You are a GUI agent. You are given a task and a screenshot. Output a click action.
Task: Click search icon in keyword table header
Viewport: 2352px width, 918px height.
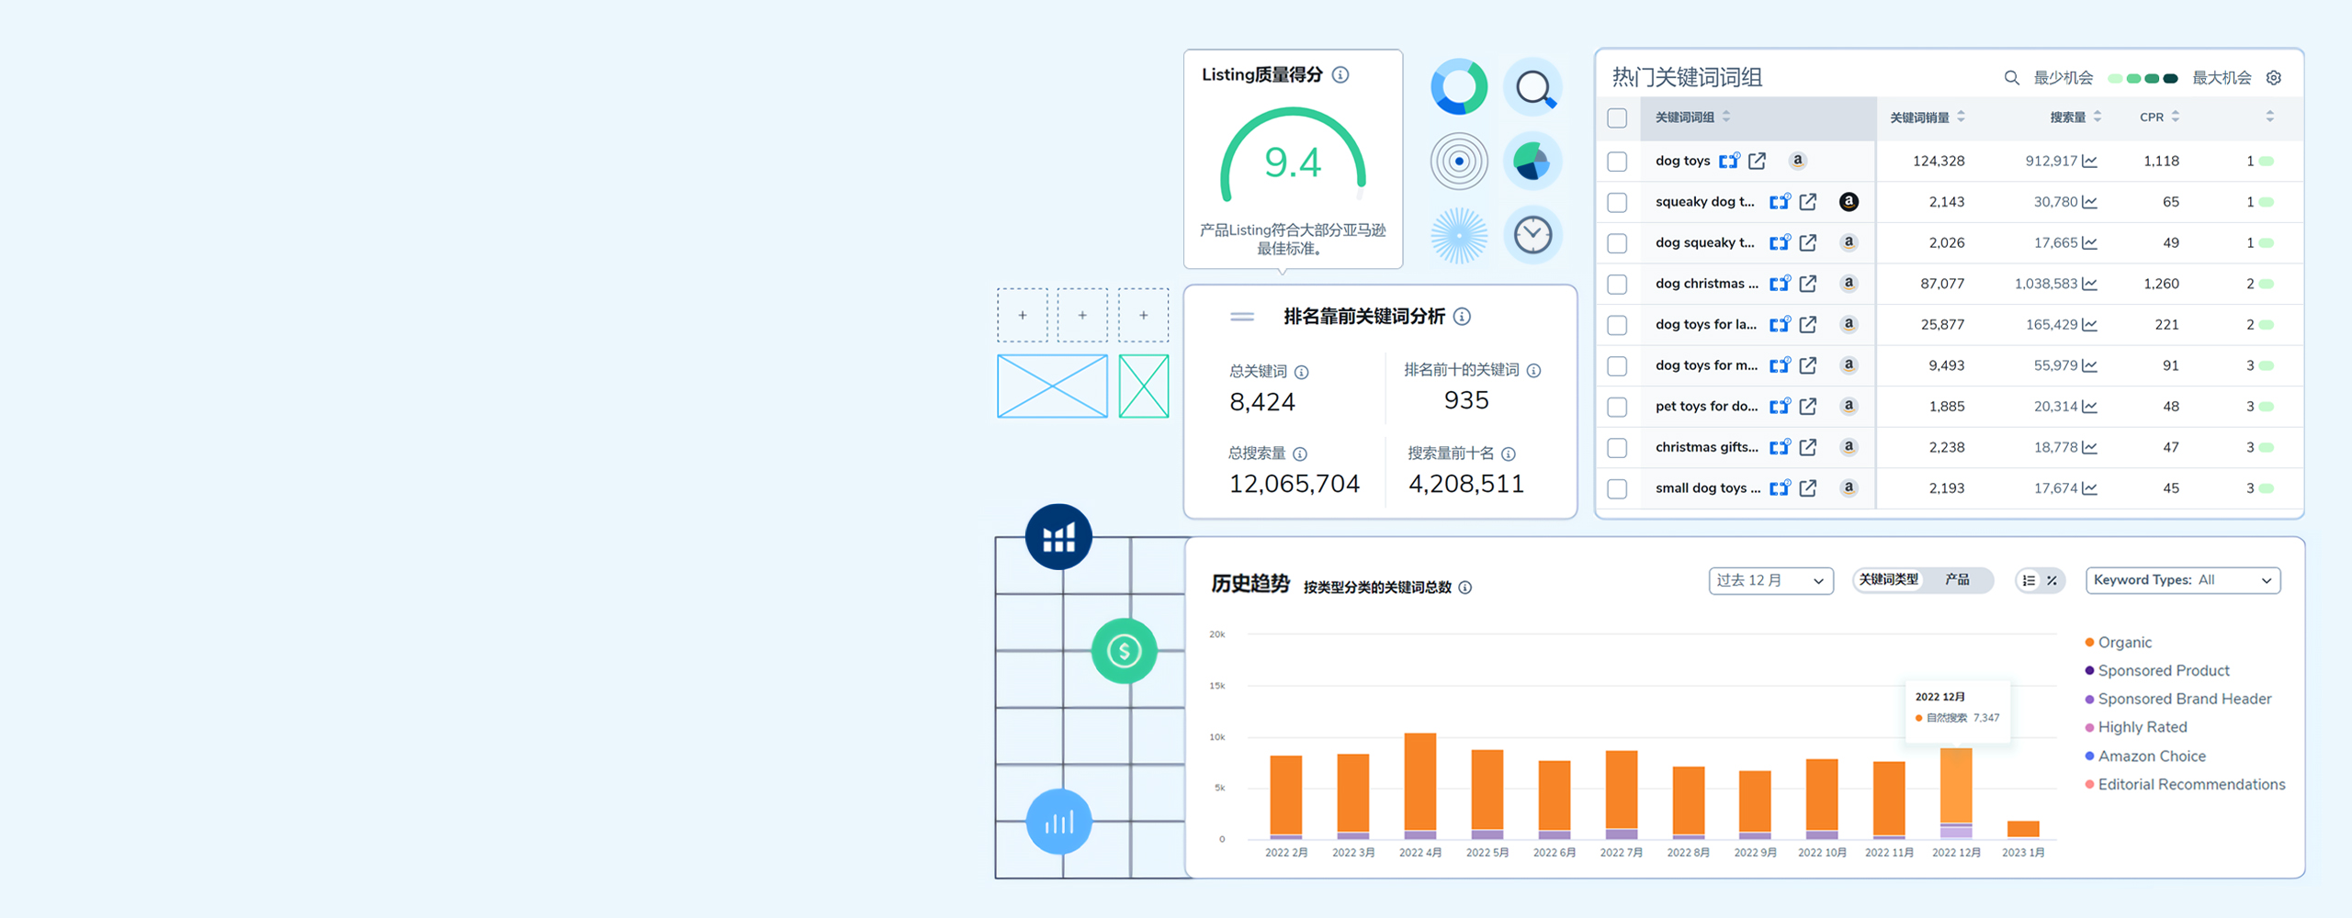(2011, 78)
